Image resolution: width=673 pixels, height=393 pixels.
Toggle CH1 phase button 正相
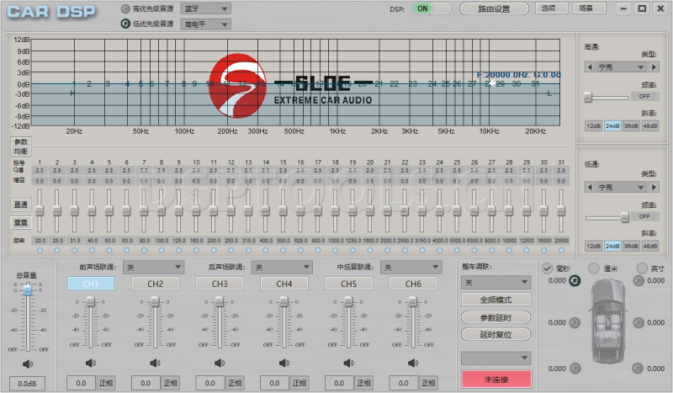[x=106, y=383]
